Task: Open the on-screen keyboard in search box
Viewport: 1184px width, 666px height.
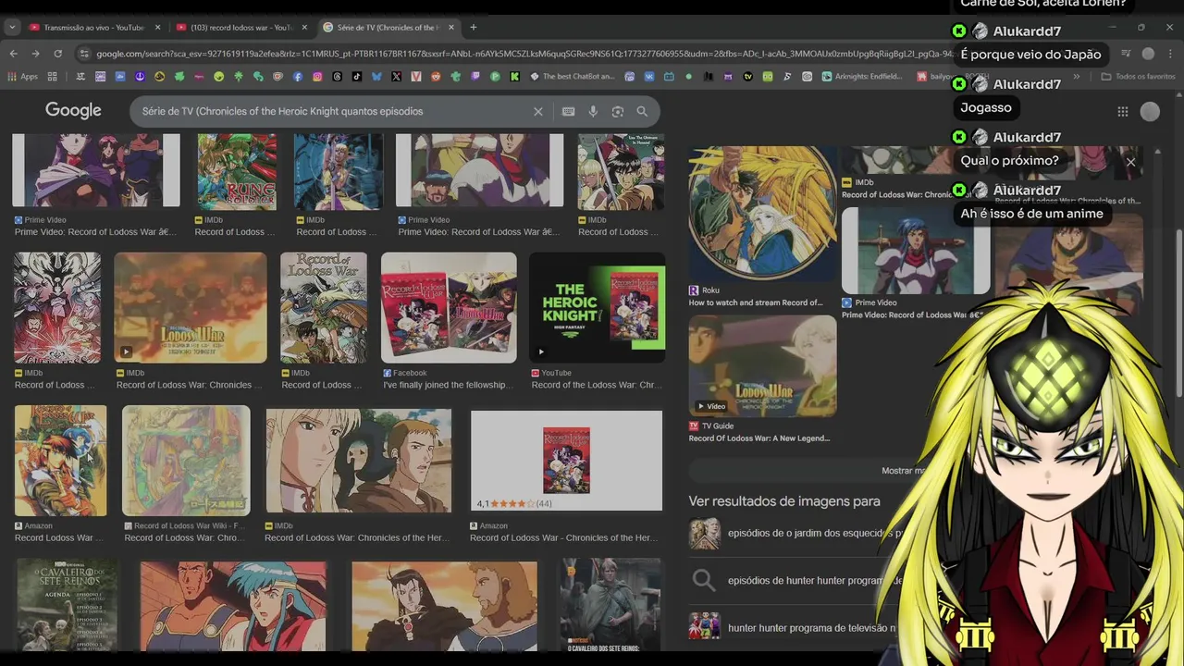Action: coord(568,111)
